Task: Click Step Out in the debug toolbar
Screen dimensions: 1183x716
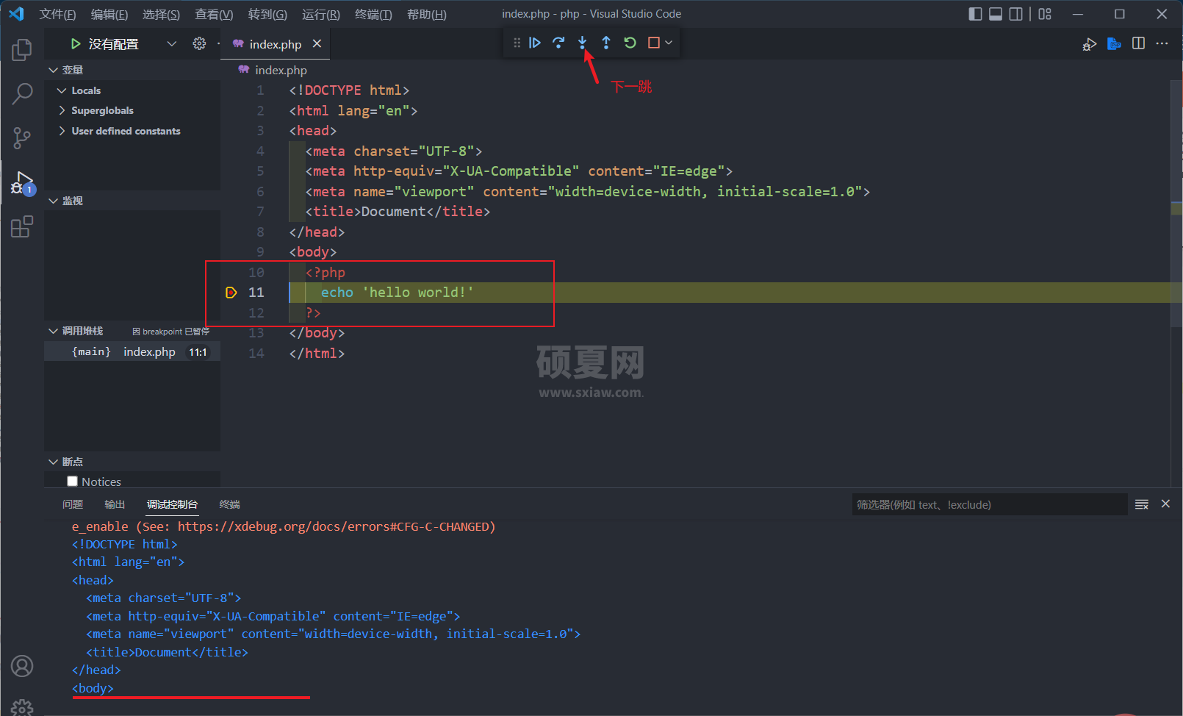Action: click(x=606, y=43)
